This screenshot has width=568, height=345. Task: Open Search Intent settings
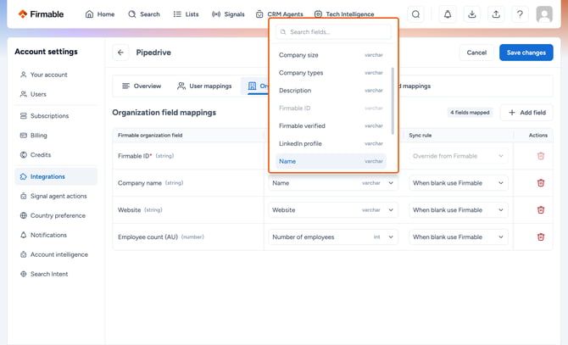56,275
